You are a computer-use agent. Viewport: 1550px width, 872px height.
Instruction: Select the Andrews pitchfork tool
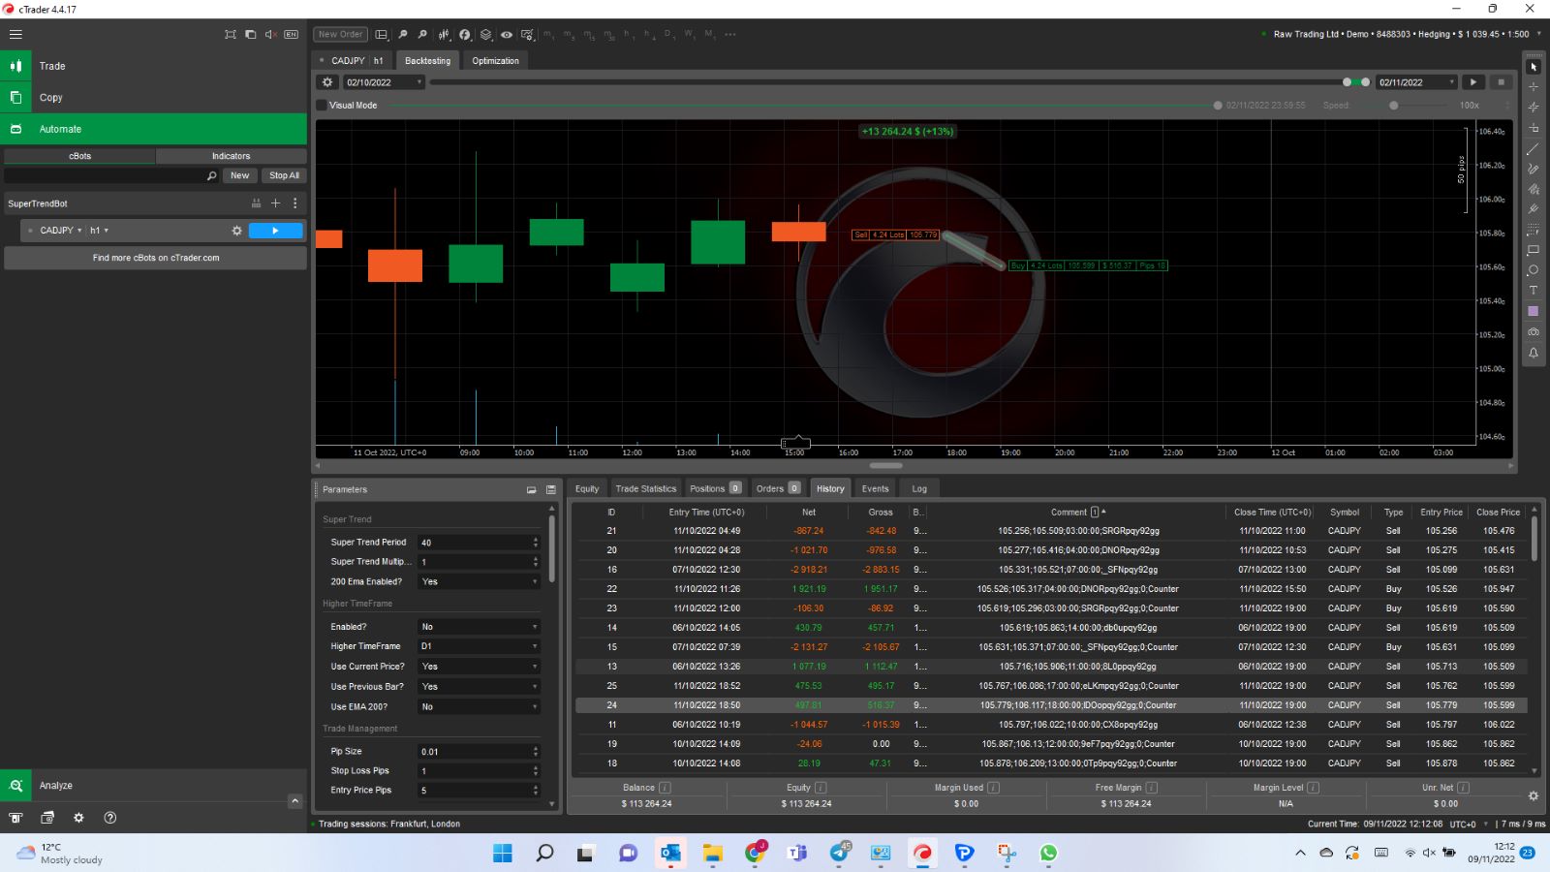tap(1533, 209)
